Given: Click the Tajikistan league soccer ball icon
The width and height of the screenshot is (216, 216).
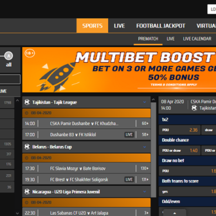Looking at the screenshot, I should coord(27,102).
